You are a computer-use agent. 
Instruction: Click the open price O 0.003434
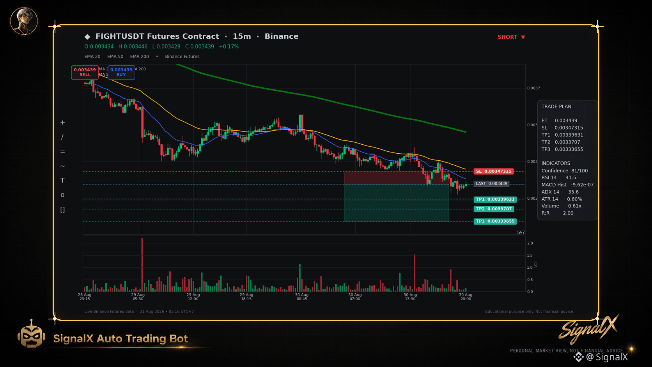[x=99, y=46]
